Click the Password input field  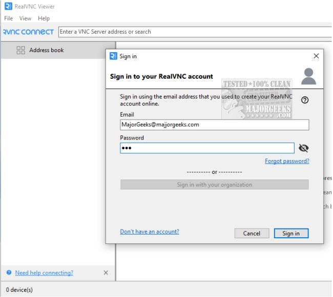coord(207,148)
